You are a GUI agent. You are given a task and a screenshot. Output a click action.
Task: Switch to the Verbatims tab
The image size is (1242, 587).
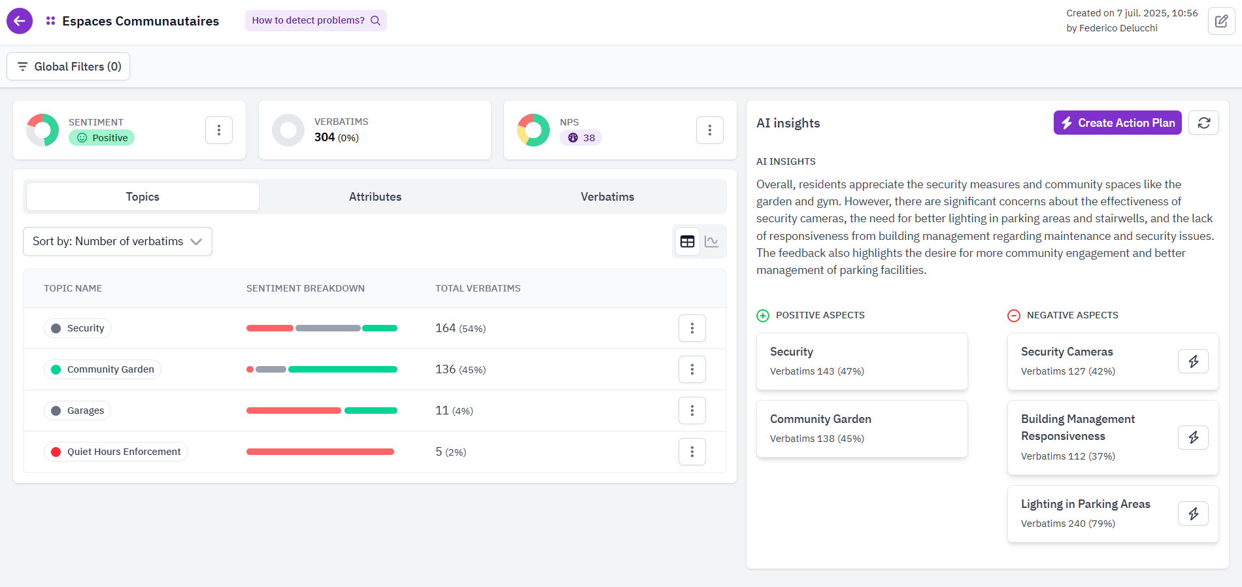(607, 197)
